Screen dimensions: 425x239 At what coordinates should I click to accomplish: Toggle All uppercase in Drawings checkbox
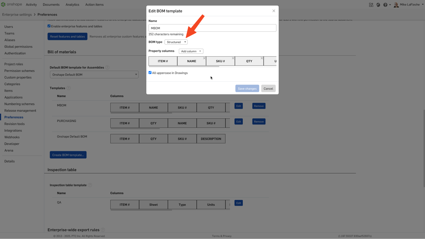tap(150, 73)
